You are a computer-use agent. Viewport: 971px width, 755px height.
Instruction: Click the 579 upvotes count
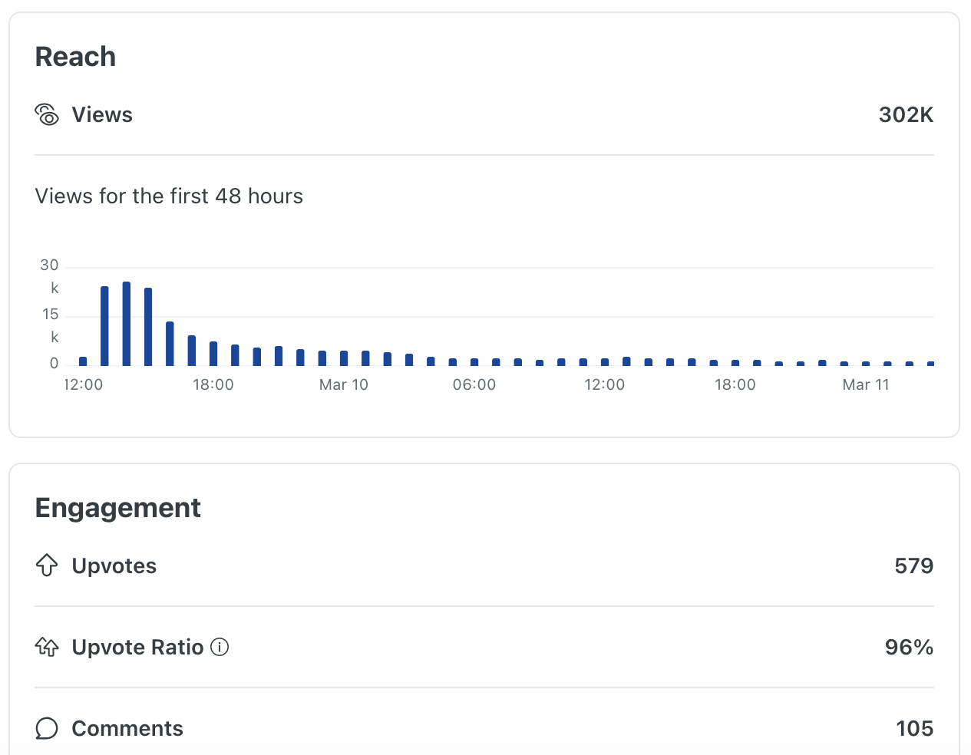[x=913, y=565]
